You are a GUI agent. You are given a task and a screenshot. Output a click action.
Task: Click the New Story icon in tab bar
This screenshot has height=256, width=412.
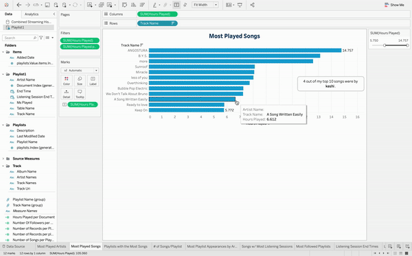click(x=407, y=246)
